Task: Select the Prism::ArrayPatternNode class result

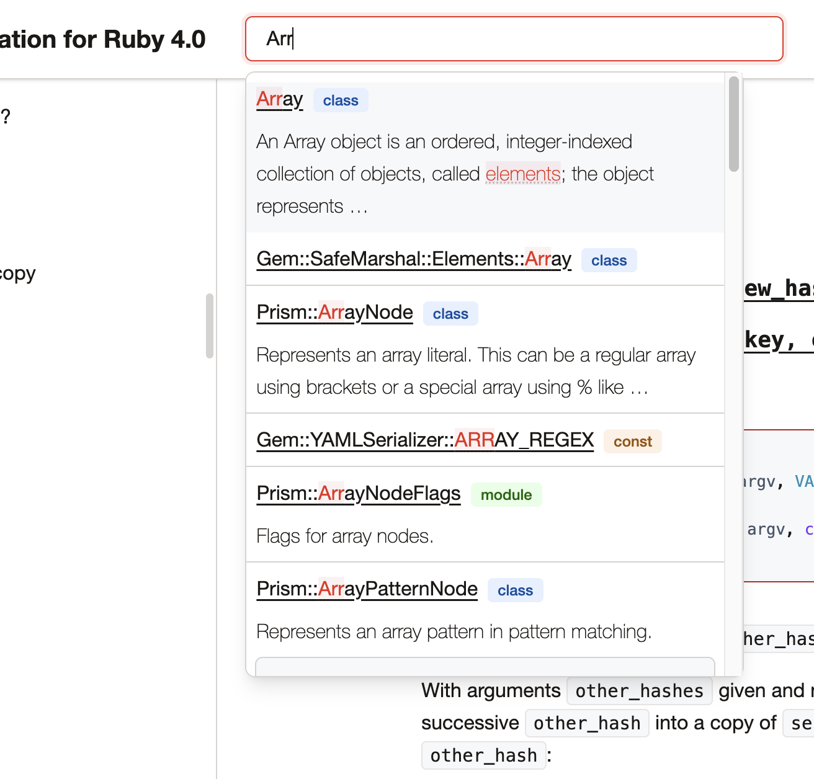Action: 367,589
